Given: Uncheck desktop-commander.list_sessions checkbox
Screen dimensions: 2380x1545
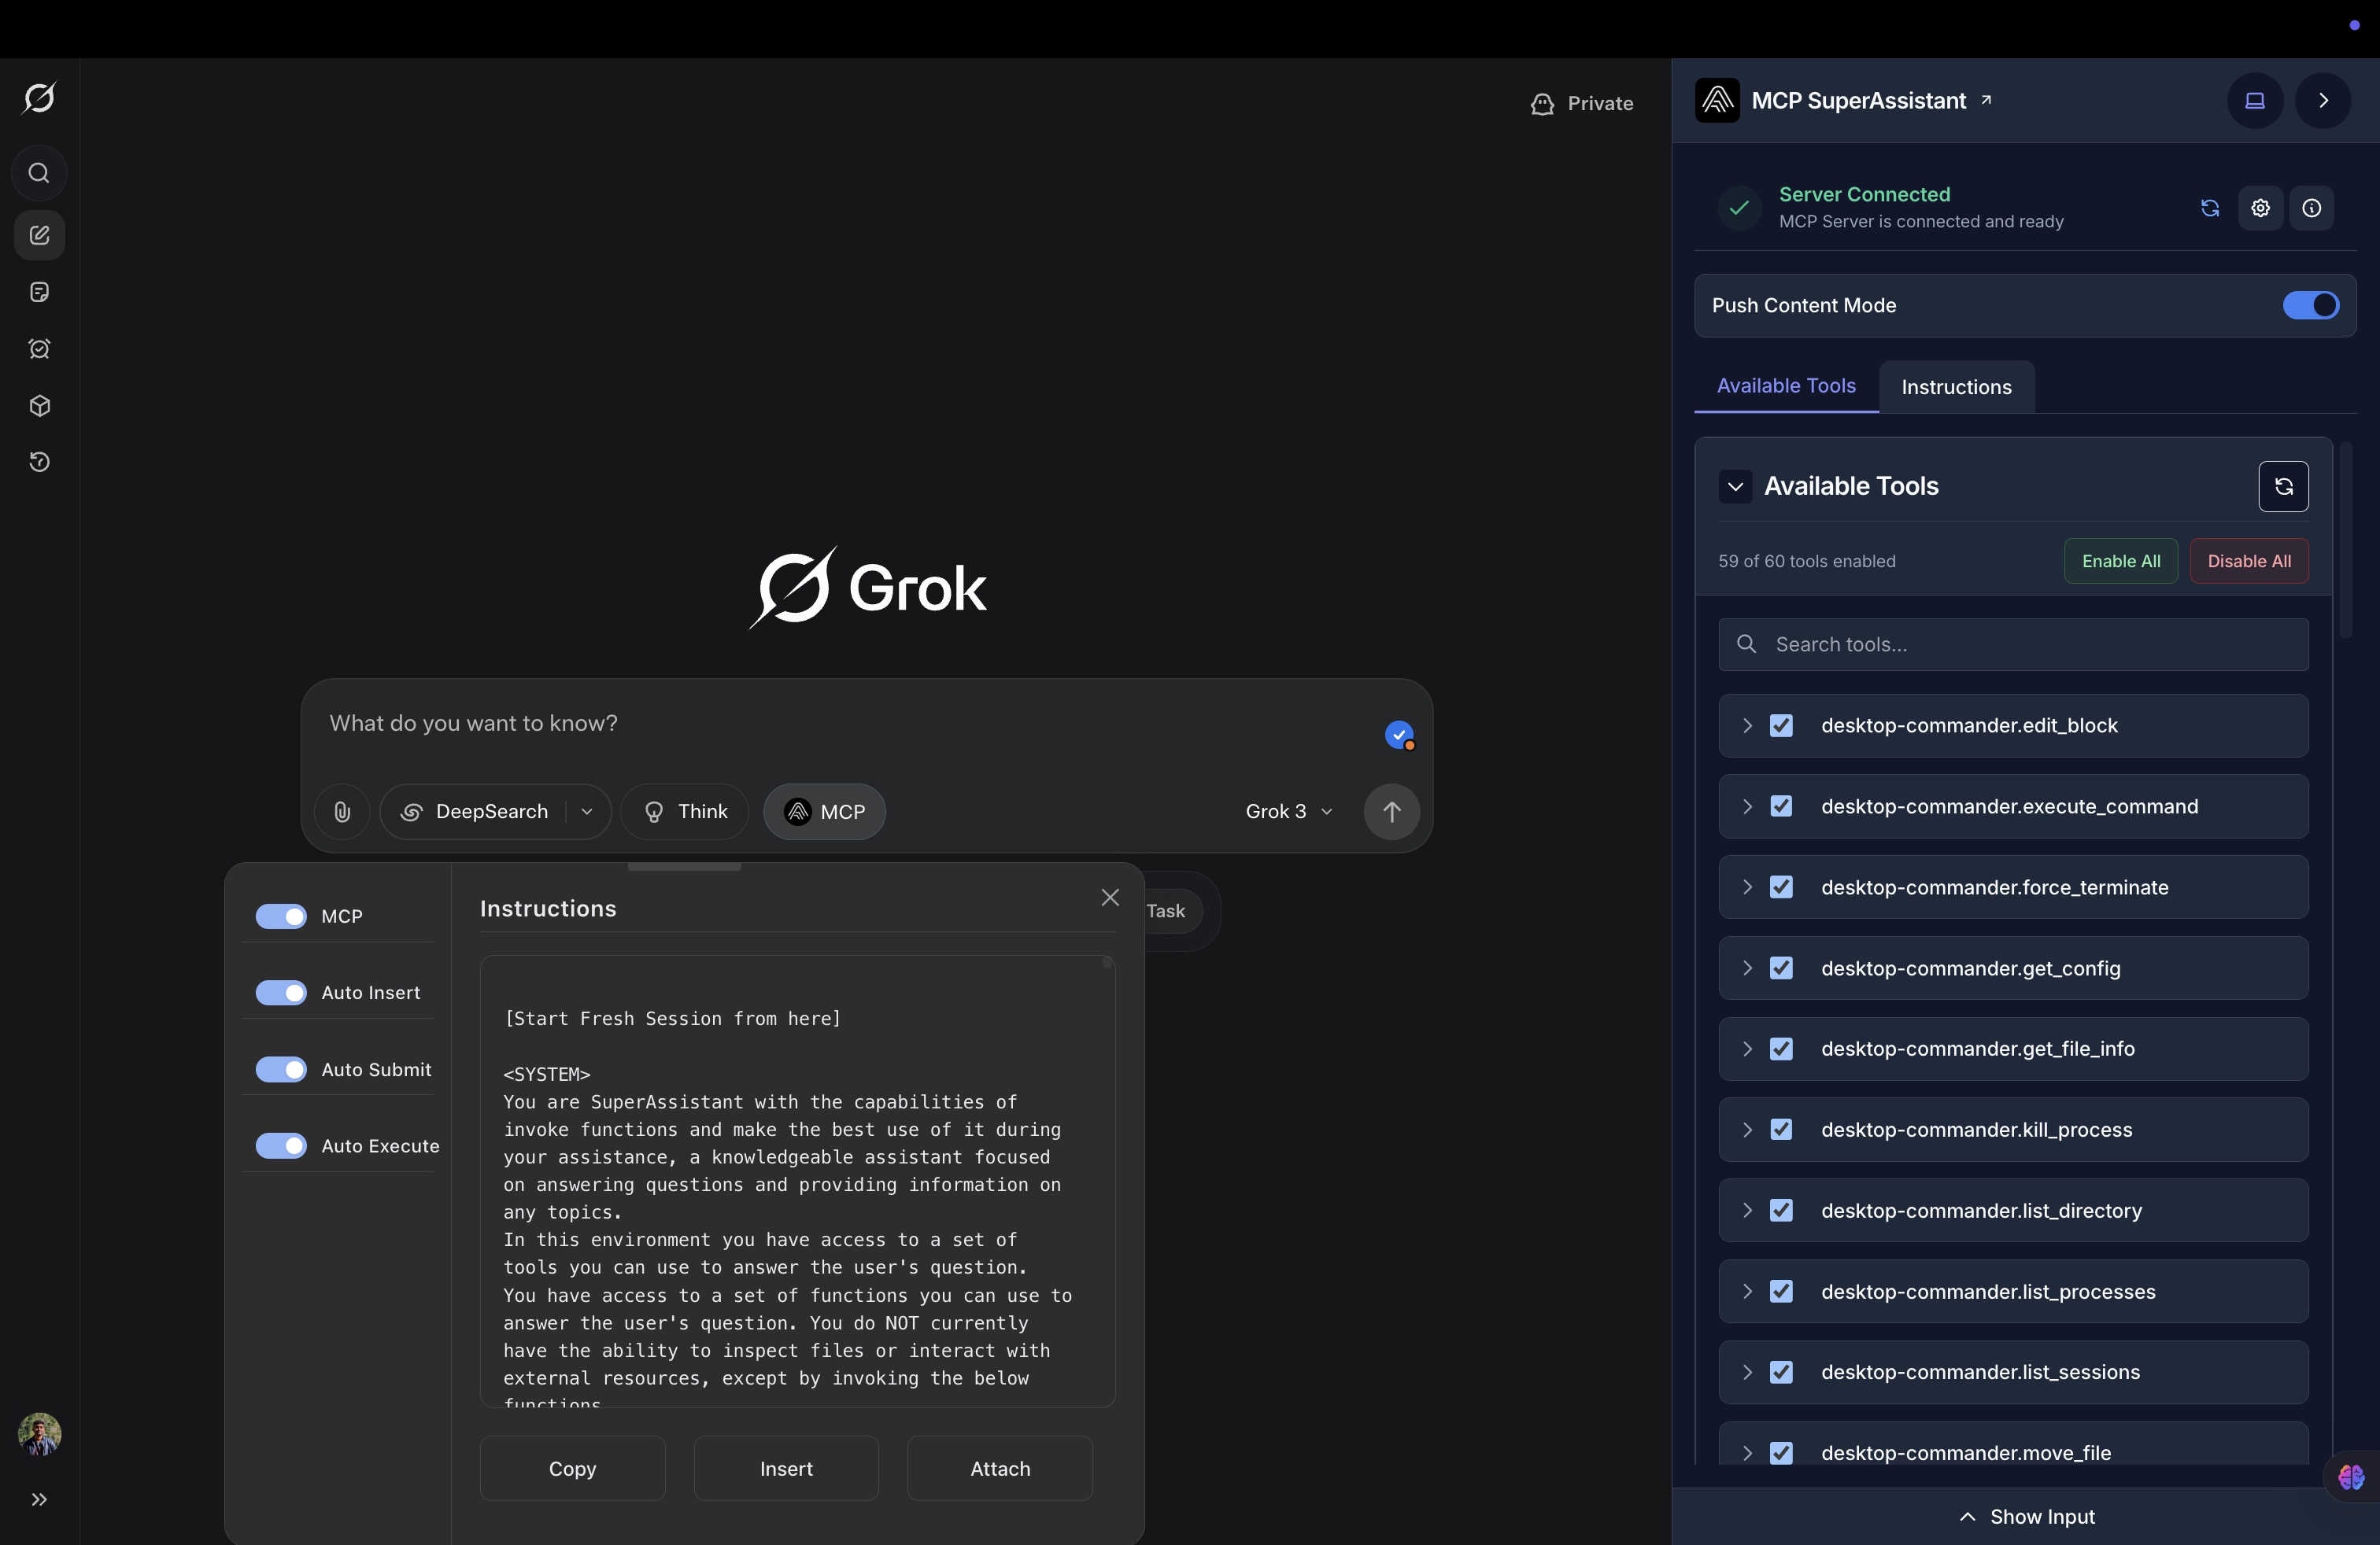Looking at the screenshot, I should (x=1781, y=1372).
